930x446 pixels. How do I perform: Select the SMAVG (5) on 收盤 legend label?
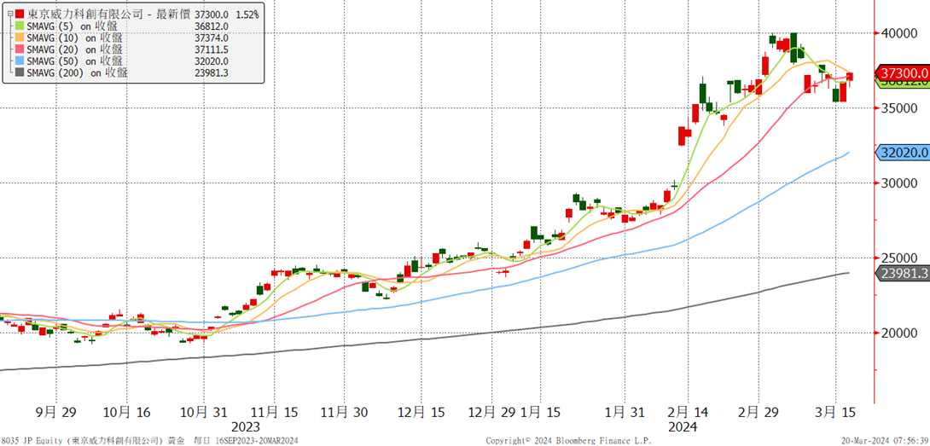(x=74, y=26)
